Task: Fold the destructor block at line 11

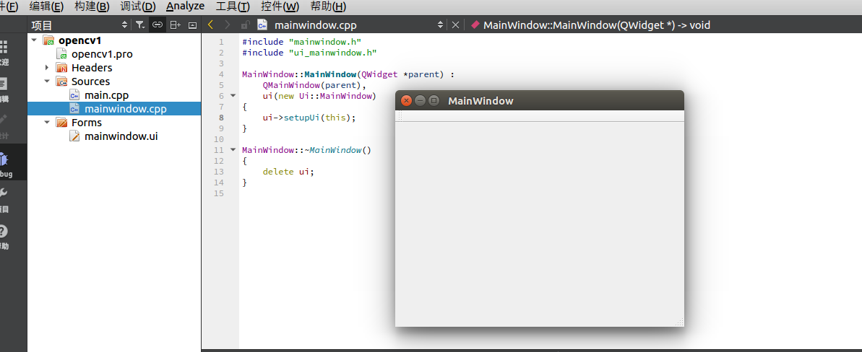Action: [233, 149]
